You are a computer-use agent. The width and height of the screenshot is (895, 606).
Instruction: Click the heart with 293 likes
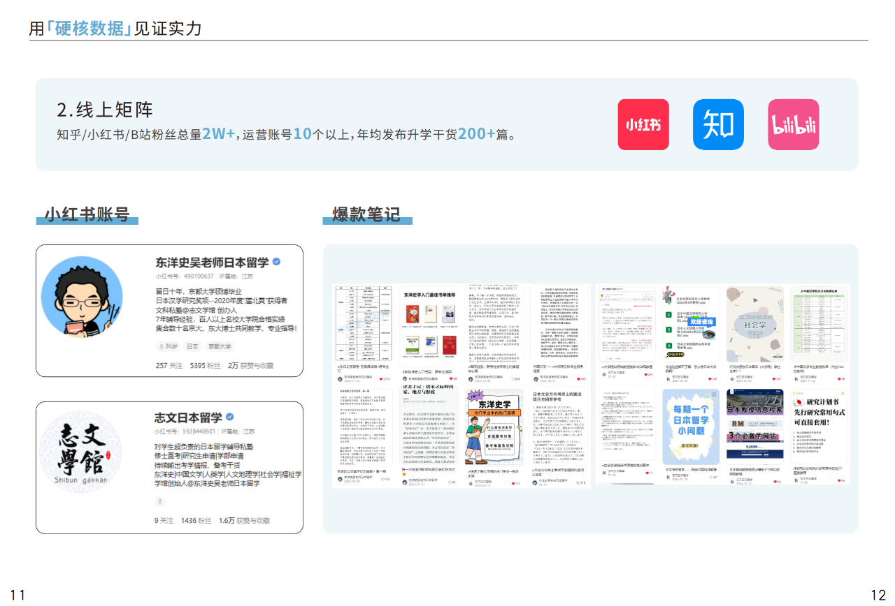[x=645, y=375]
